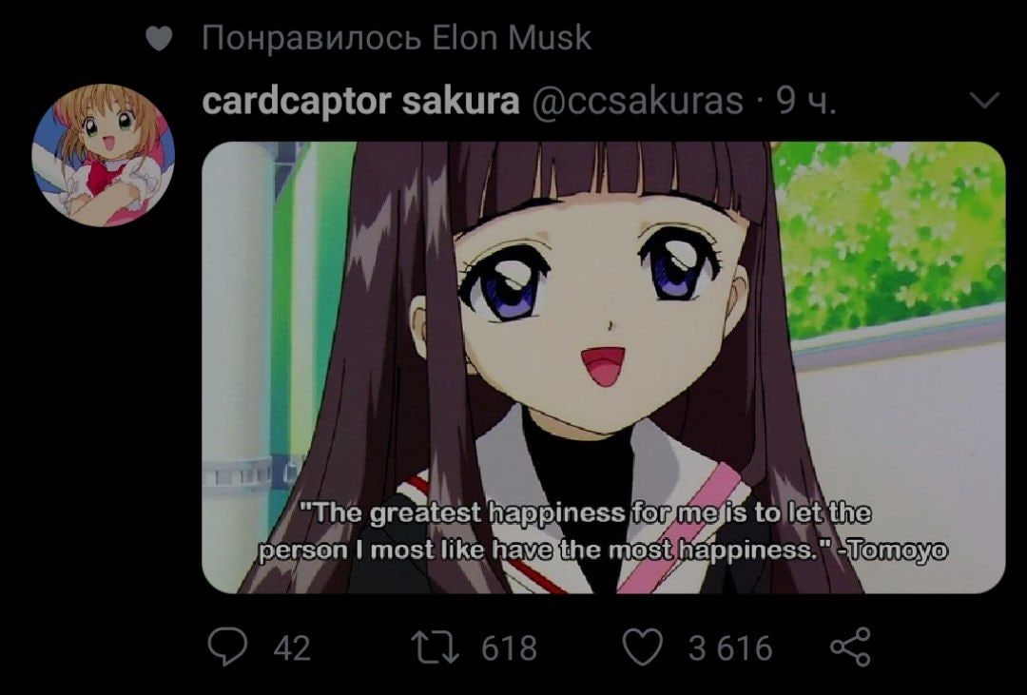Click the Понравилось label
The image size is (1027, 695).
pos(311,39)
